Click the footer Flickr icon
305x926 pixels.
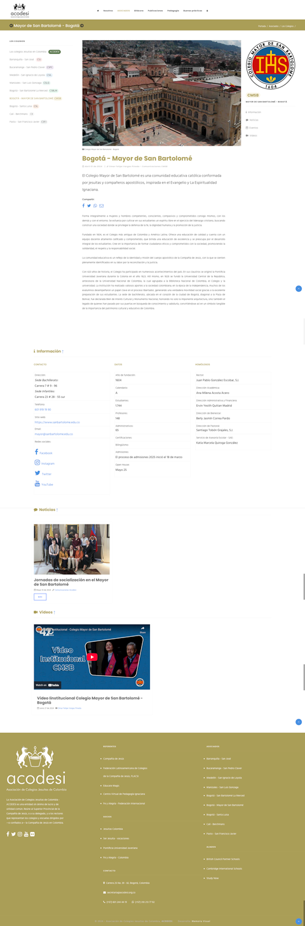(x=32, y=834)
